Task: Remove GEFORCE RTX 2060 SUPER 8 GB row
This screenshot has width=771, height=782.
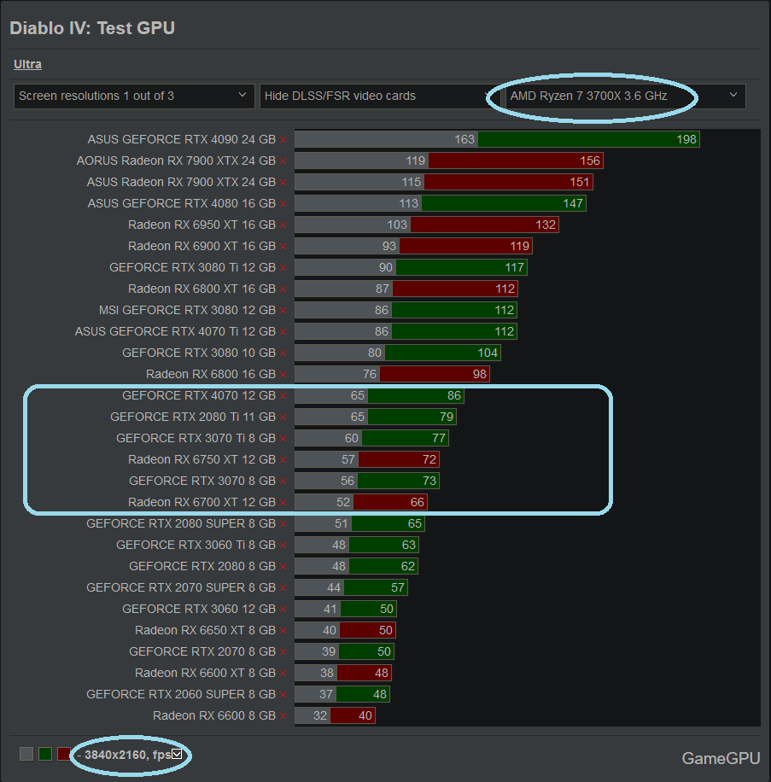Action: point(283,695)
